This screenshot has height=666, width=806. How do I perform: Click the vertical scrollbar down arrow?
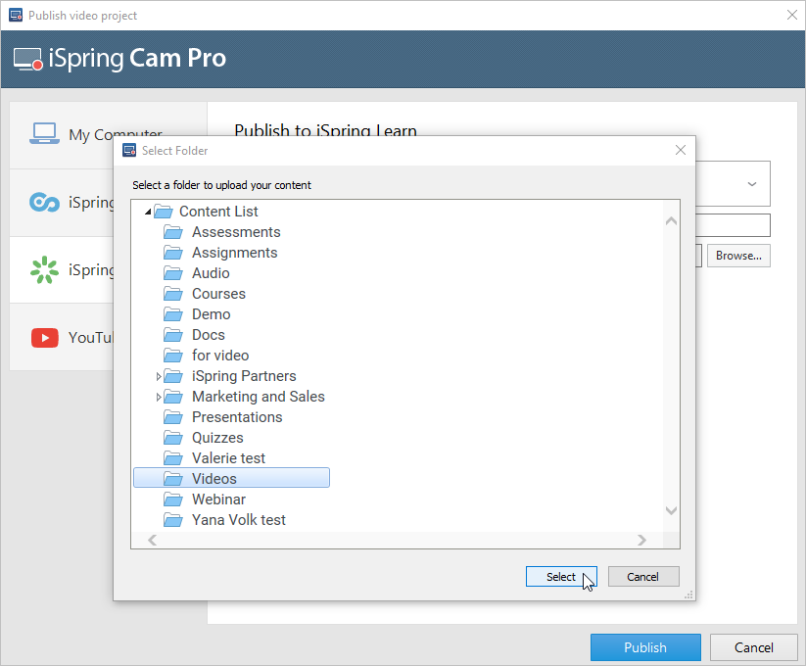[x=671, y=510]
